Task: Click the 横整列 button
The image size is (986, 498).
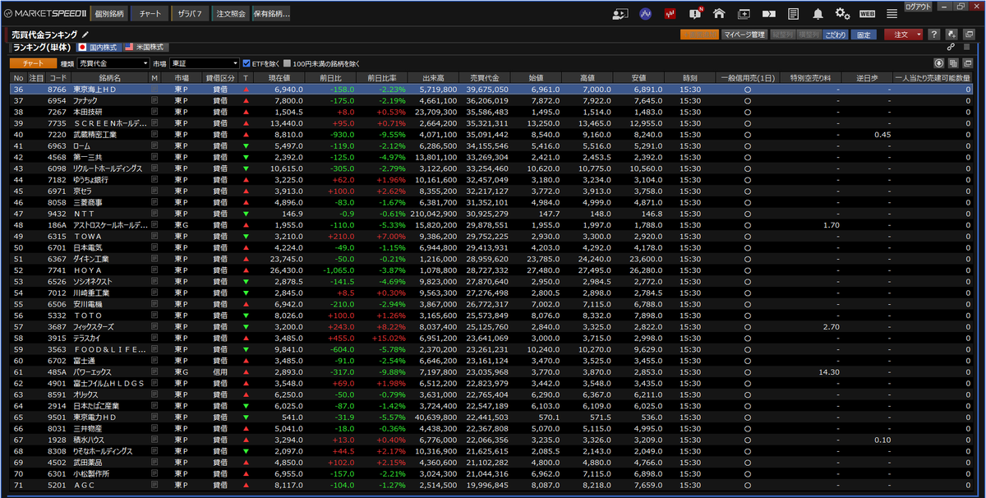Action: tap(809, 35)
